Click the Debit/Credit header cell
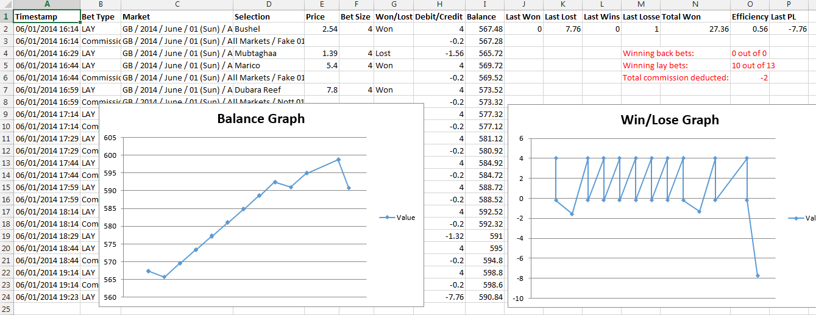Screen dimensions: 816x315 [x=439, y=16]
